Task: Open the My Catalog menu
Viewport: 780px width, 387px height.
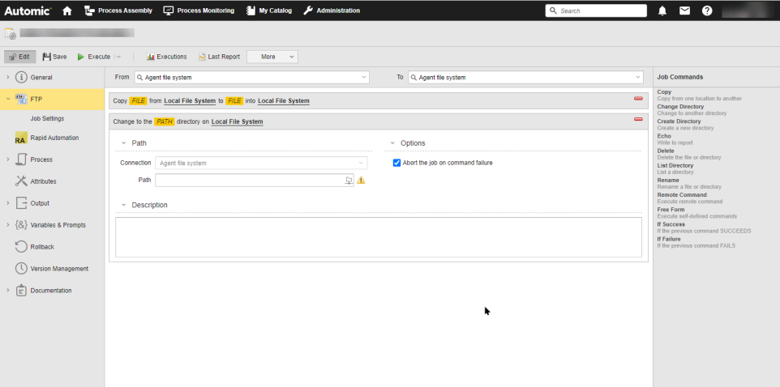Action: pos(269,11)
